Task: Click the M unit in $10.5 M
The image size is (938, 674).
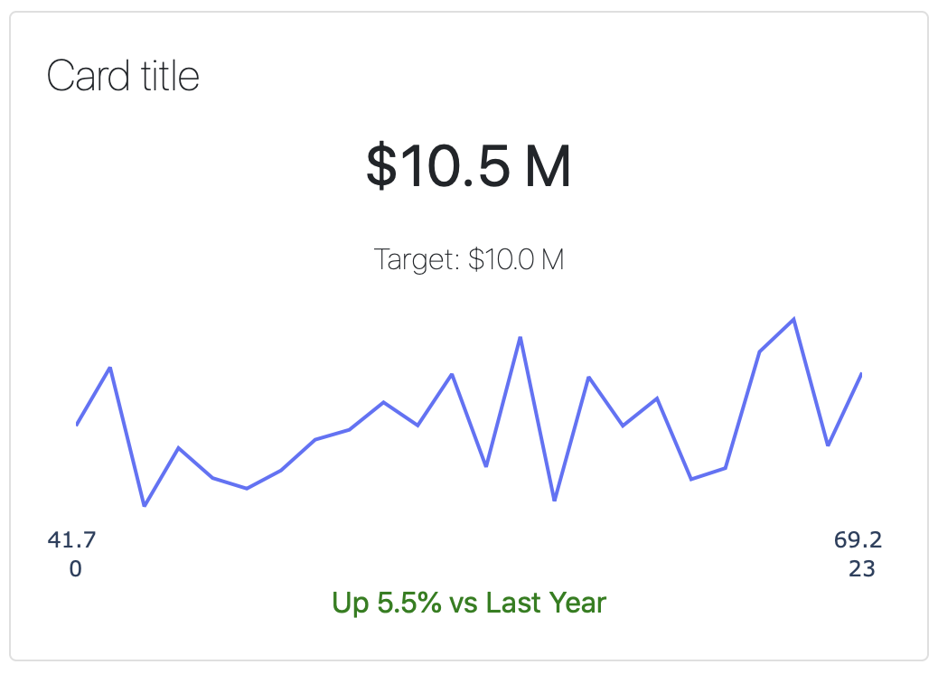Action: pos(548,166)
